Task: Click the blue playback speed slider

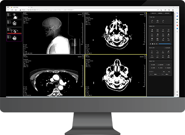Action: point(165,44)
